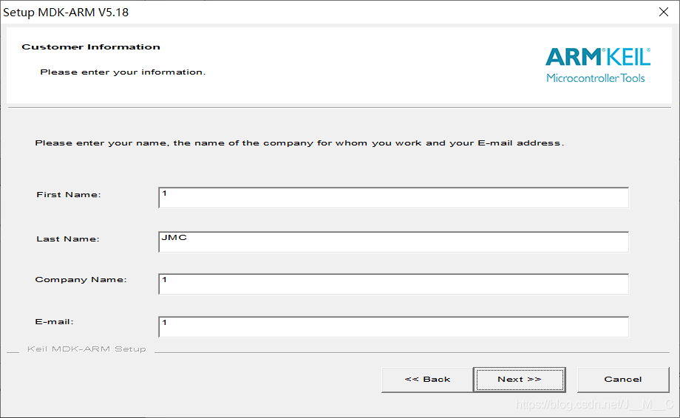Click the Microcontroller Tools tagline
The height and width of the screenshot is (418, 680).
[x=596, y=78]
